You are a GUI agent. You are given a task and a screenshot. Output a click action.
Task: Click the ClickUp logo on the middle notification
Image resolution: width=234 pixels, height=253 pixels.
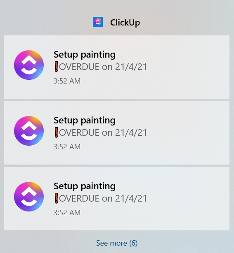pyautogui.click(x=29, y=131)
